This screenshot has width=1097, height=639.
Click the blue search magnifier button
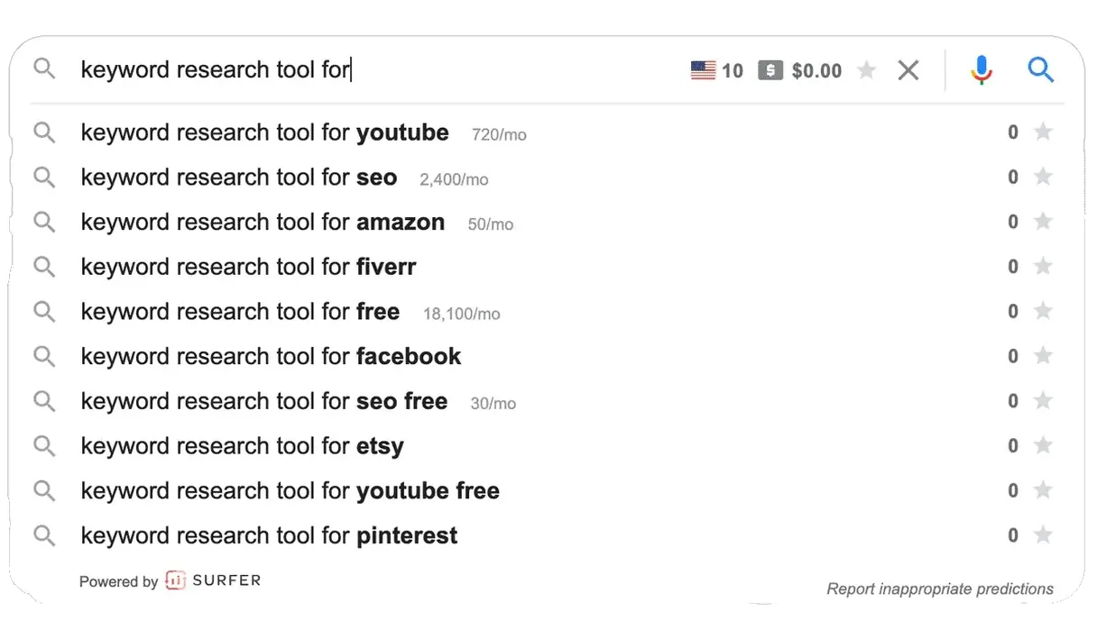point(1040,69)
